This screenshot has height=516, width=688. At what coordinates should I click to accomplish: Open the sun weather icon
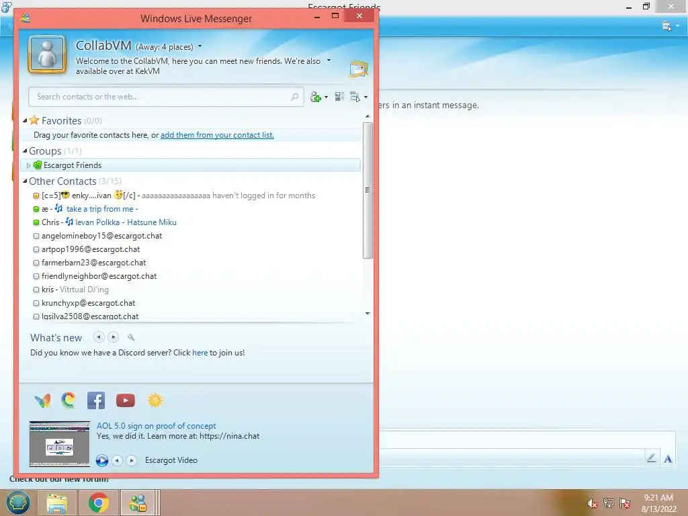tap(155, 400)
